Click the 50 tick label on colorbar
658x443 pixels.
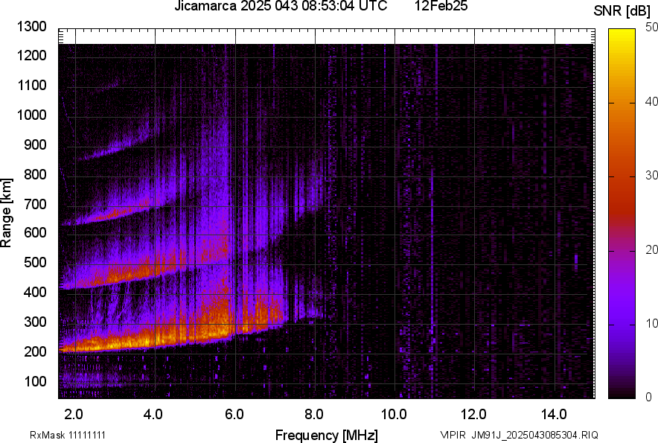651,28
